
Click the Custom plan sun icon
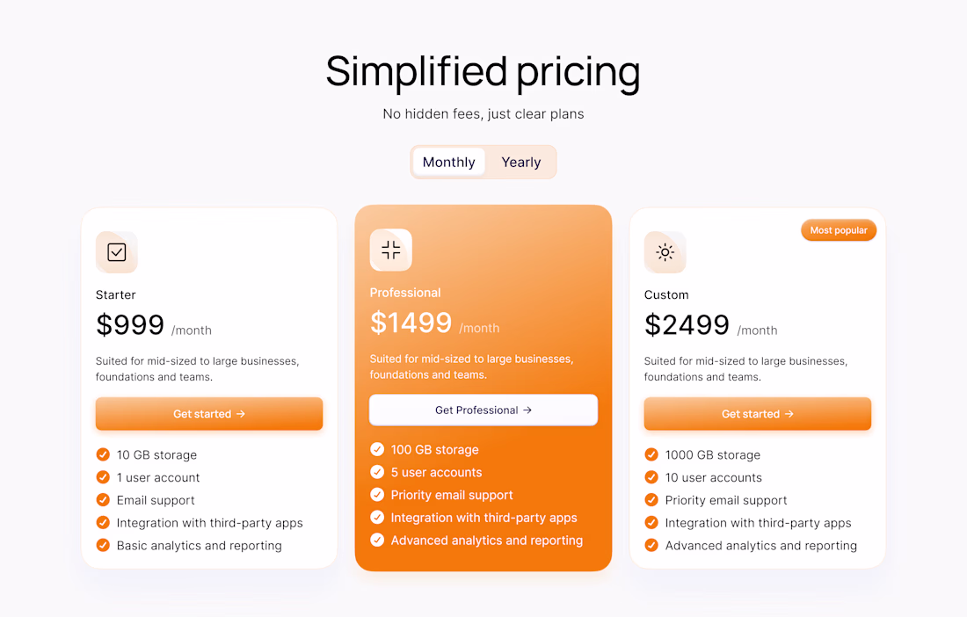click(665, 252)
